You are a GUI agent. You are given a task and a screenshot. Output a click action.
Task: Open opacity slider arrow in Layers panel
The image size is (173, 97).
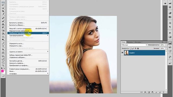(166, 45)
